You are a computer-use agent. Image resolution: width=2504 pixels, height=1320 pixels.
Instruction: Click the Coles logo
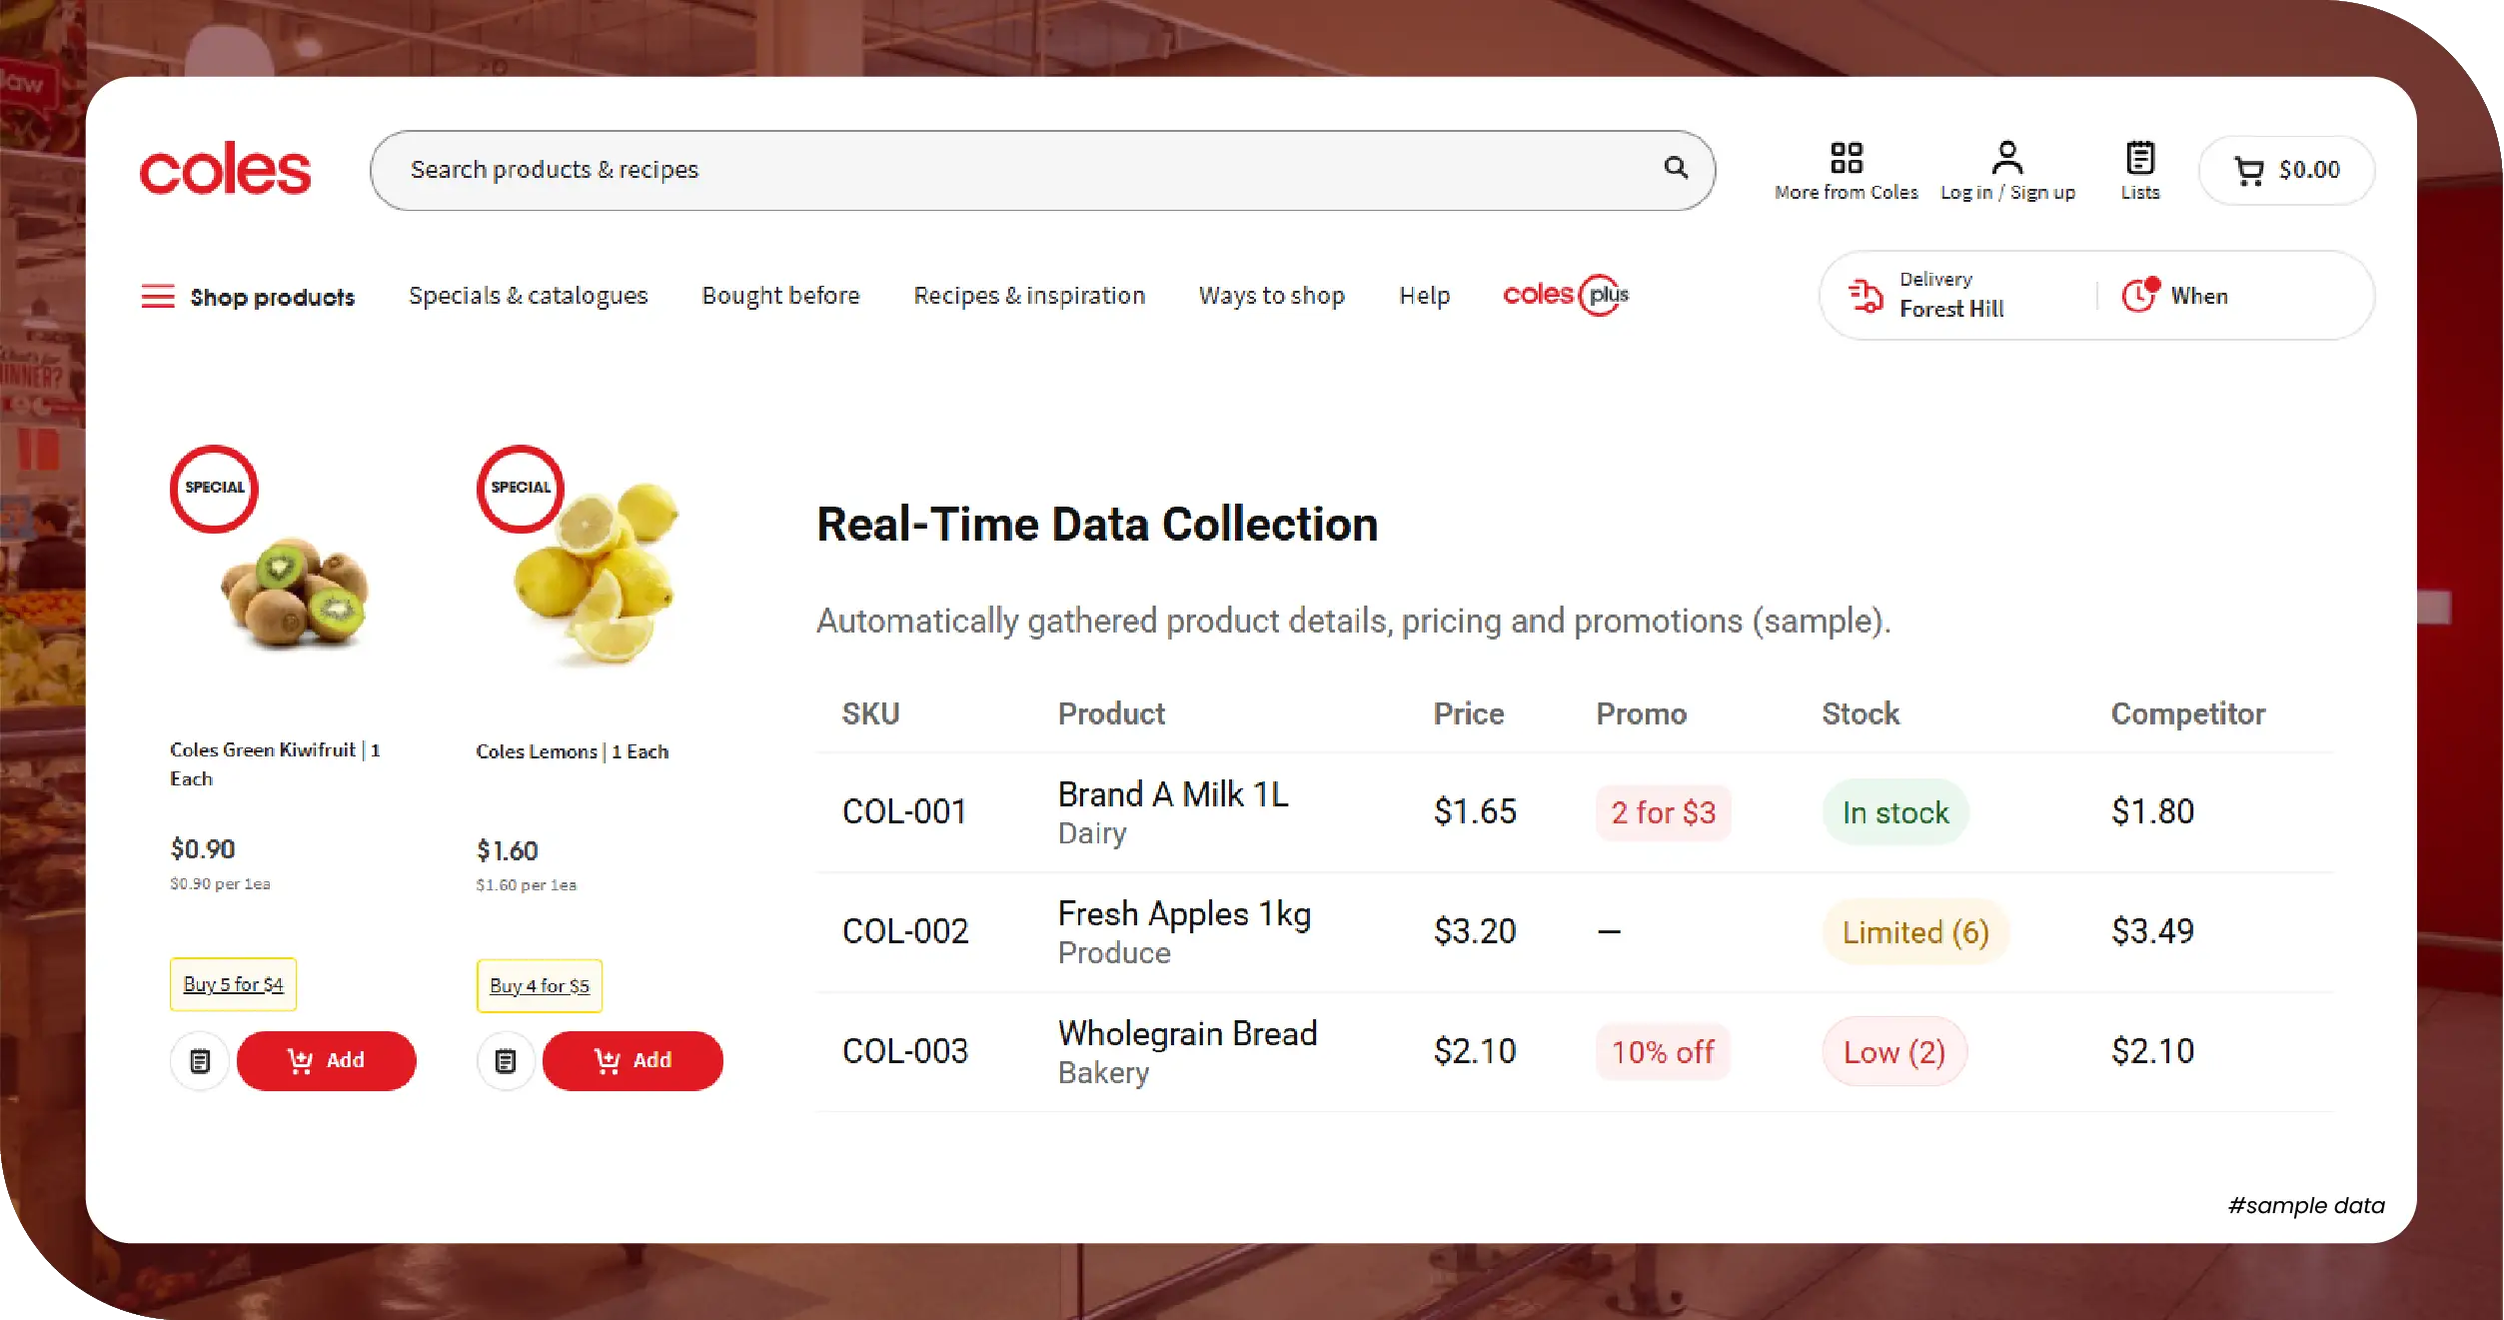226,169
